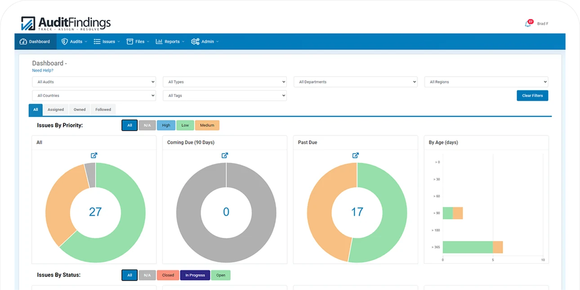
Task: Expand the All Types dropdown
Action: (225, 82)
